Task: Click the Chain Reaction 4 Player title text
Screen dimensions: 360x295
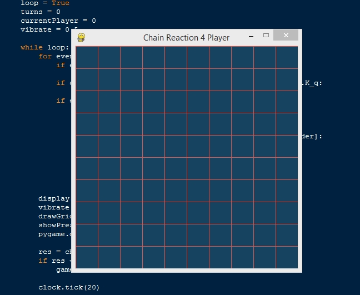Action: [186, 38]
